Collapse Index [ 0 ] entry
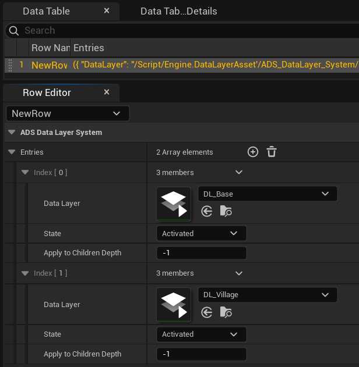The width and height of the screenshot is (359, 367). coord(25,173)
